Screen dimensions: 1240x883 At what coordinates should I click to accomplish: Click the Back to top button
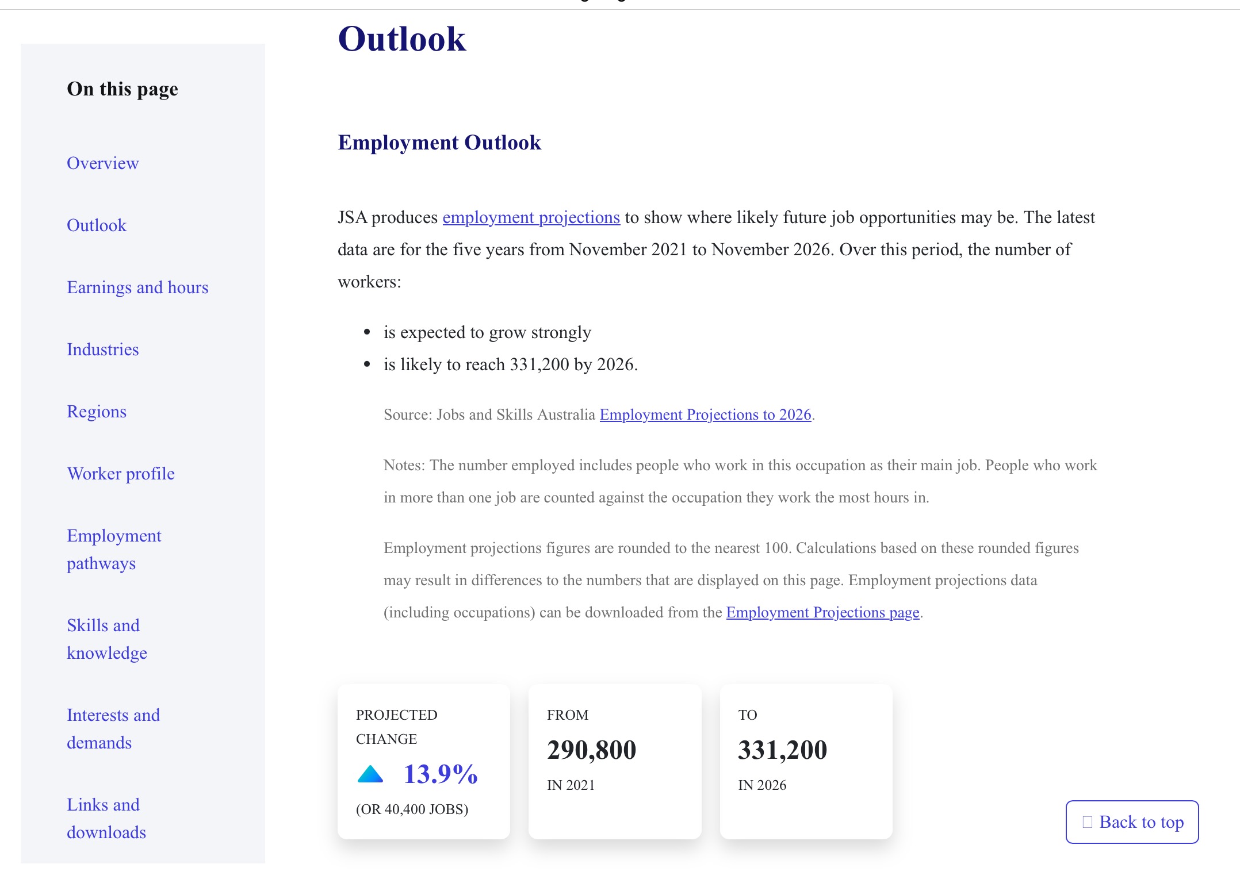1132,822
